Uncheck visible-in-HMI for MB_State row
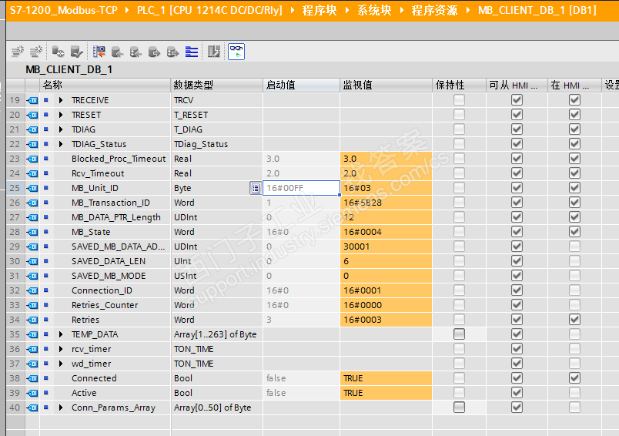Image resolution: width=619 pixels, height=436 pixels. click(574, 232)
